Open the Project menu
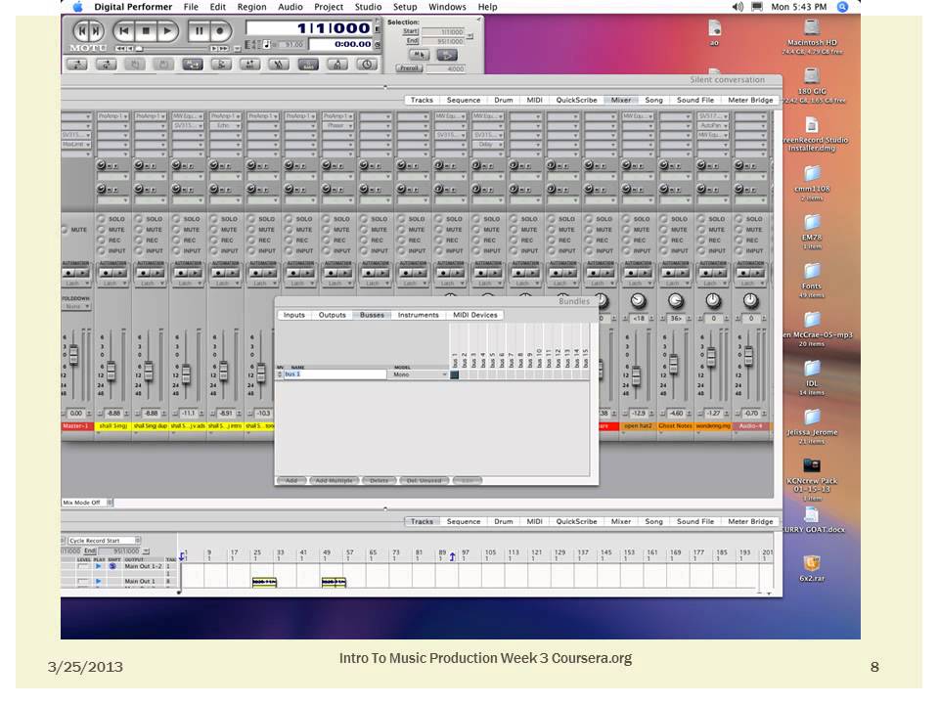Screen dimensions: 939x704 [x=329, y=7]
